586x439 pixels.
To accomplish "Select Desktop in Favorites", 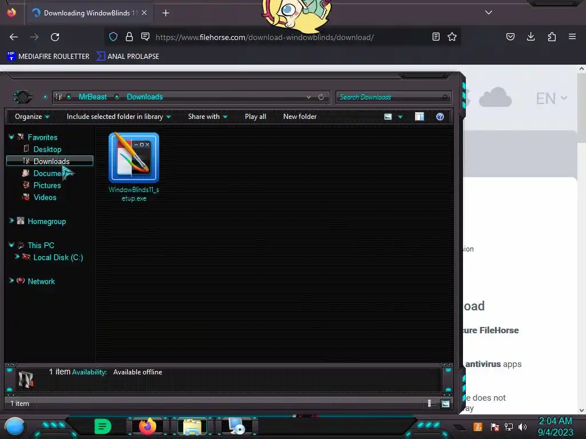I will tap(47, 149).
